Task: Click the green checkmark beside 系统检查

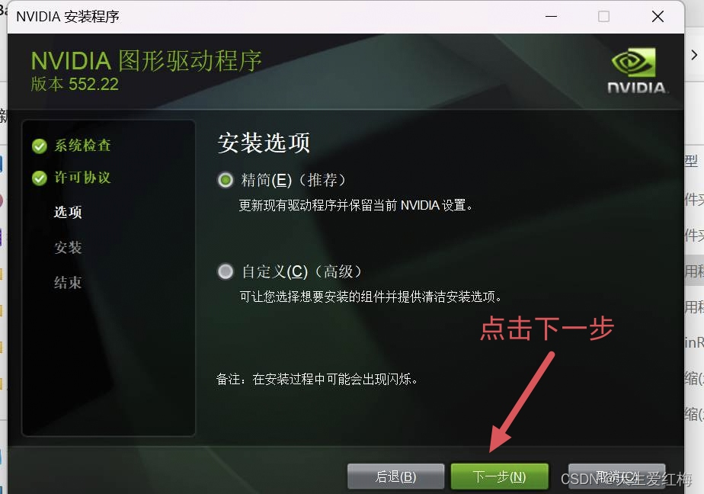Action: (40, 146)
